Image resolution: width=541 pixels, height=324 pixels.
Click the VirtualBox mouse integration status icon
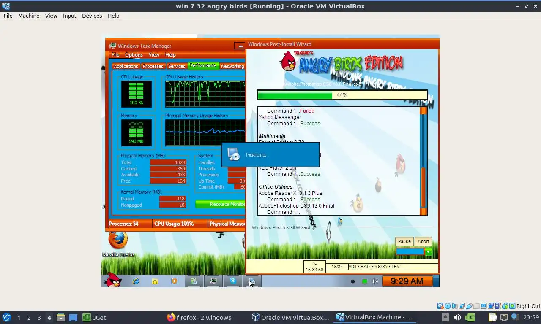point(505,306)
